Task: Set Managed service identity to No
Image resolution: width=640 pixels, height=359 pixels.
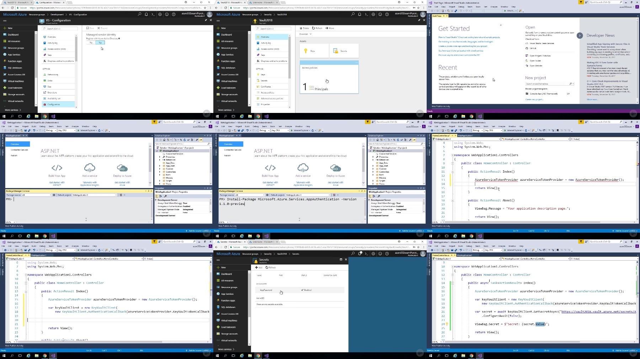Action: pos(91,43)
